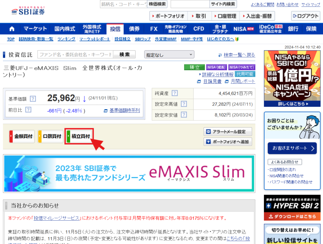Image resolution: width=323 pixels, height=244 pixels.
Task: Click the 銘柄名・コード stock search field
Action: [124, 4]
